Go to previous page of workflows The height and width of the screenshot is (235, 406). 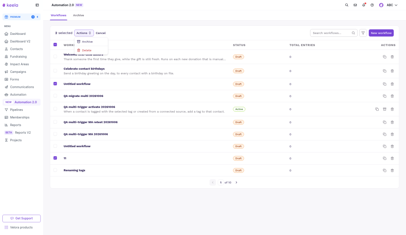pyautogui.click(x=213, y=182)
